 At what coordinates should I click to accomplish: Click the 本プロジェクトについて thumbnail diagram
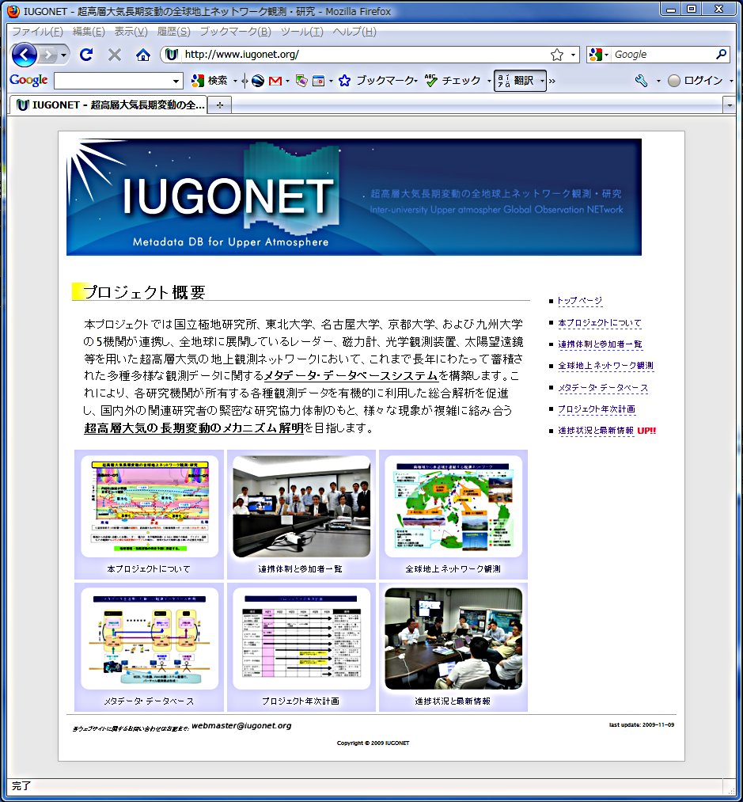[x=150, y=507]
